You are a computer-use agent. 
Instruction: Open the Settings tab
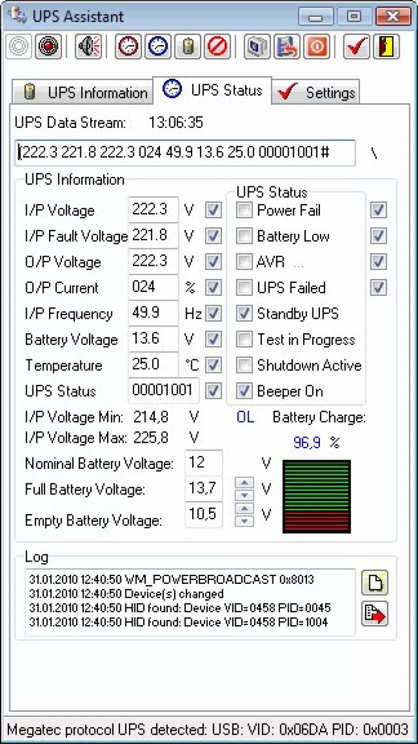[317, 93]
